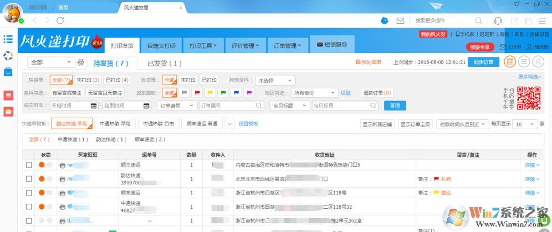Open the 付款时间从远到近 sort dropdown

point(461,124)
